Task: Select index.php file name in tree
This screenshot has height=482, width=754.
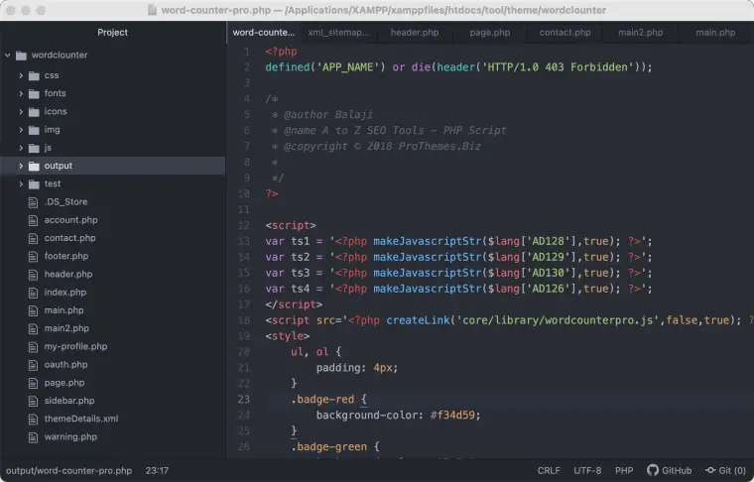Action: click(65, 293)
